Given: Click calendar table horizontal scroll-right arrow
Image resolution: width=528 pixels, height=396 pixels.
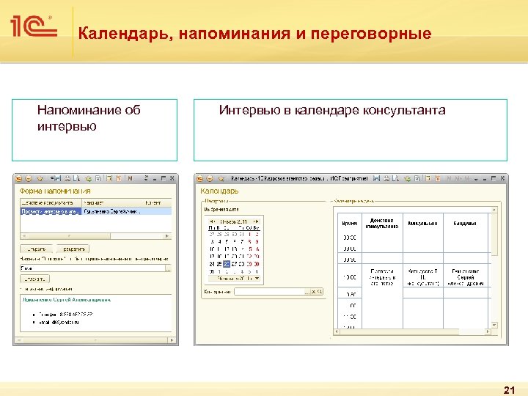Looking at the screenshot, I should pyautogui.click(x=488, y=331).
